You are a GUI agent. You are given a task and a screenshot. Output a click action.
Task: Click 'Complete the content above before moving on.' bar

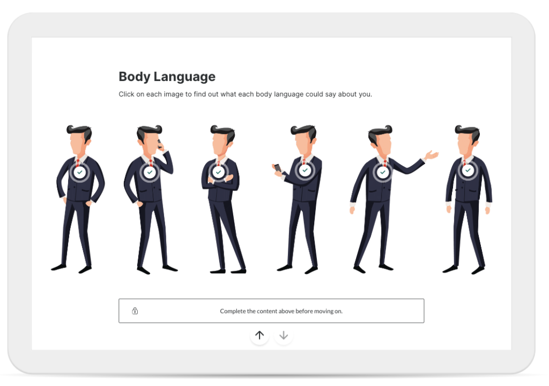[271, 311]
